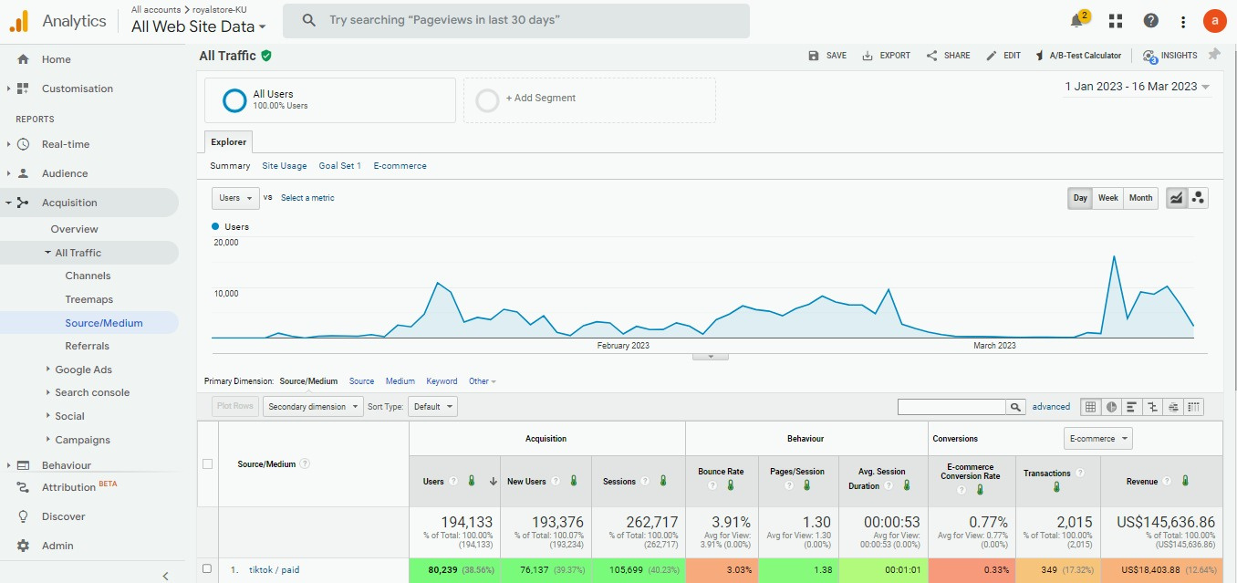1237x583 pixels.
Task: Open the Users metric dropdown
Action: click(235, 198)
